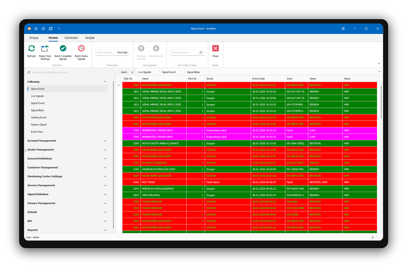This screenshot has width=407, height=267.
Task: Click Reset View Settings icon
Action: 45,48
